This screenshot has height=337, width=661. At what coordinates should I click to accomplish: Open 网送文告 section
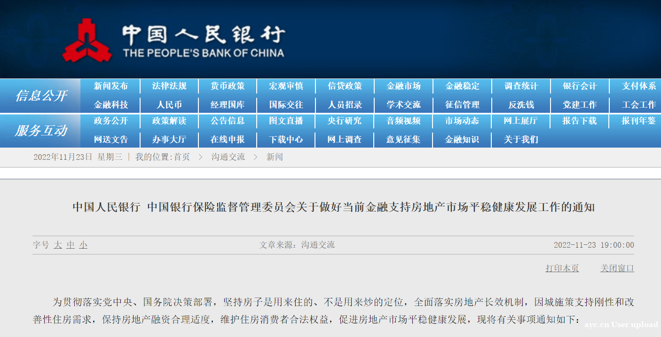pyautogui.click(x=111, y=140)
